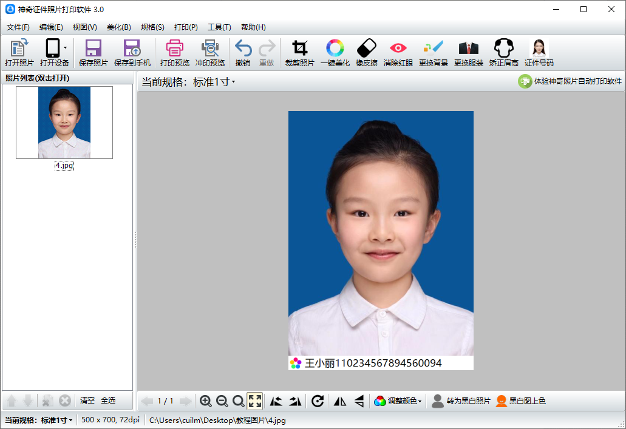Open the 美化(B) menu

(119, 27)
